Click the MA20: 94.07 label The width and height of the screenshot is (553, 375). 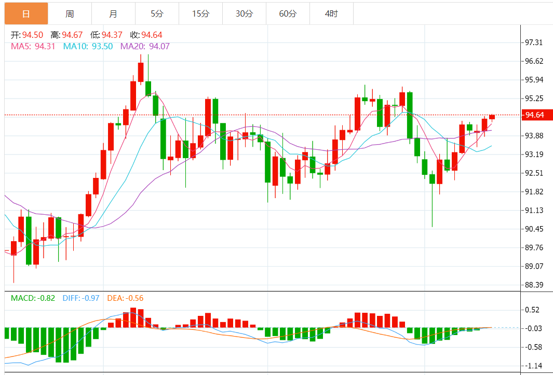(145, 46)
